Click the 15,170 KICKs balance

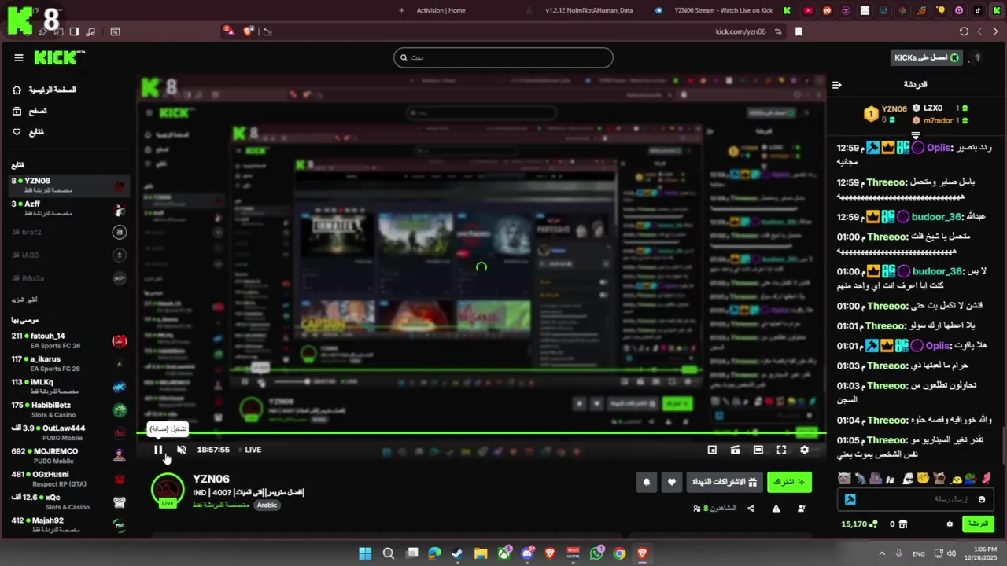(859, 524)
